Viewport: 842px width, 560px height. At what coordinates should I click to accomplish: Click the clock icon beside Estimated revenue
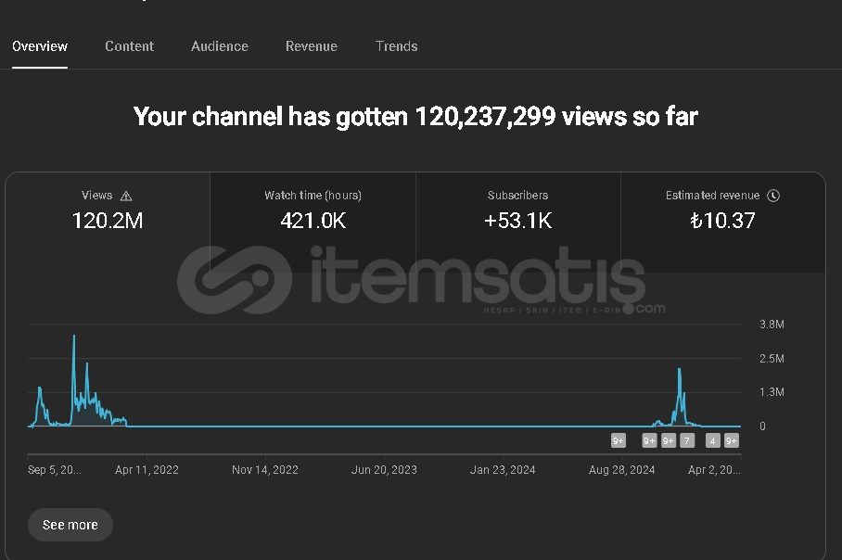tap(773, 196)
